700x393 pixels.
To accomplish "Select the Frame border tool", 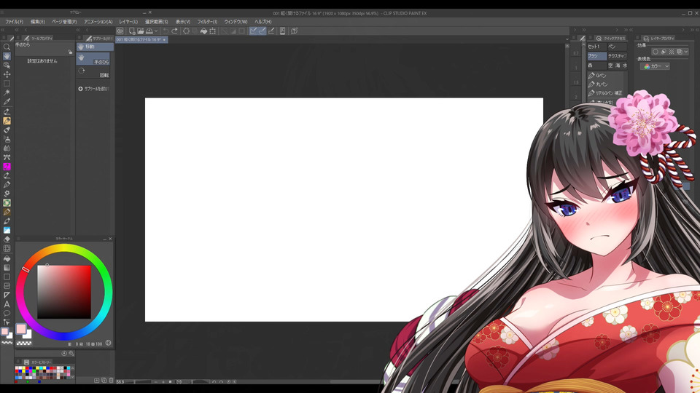I will click(7, 285).
